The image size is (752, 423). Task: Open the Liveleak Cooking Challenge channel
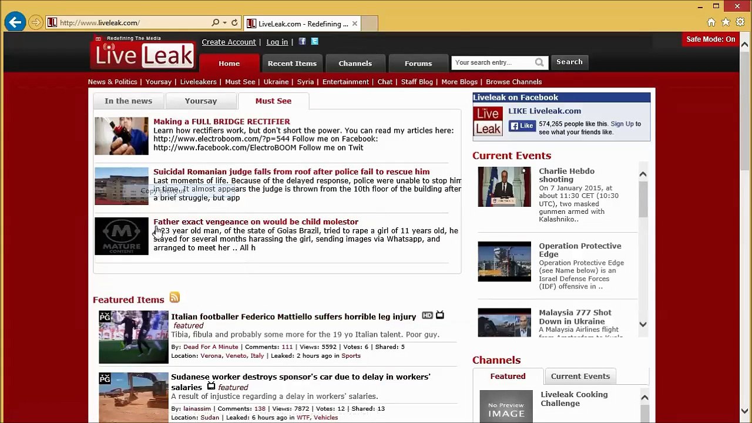click(x=574, y=399)
